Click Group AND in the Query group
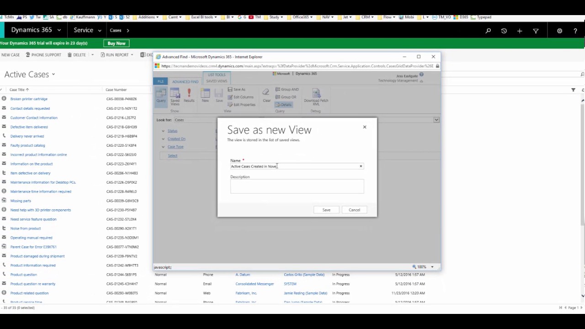Viewport: 585px width, 329px height. (287, 90)
